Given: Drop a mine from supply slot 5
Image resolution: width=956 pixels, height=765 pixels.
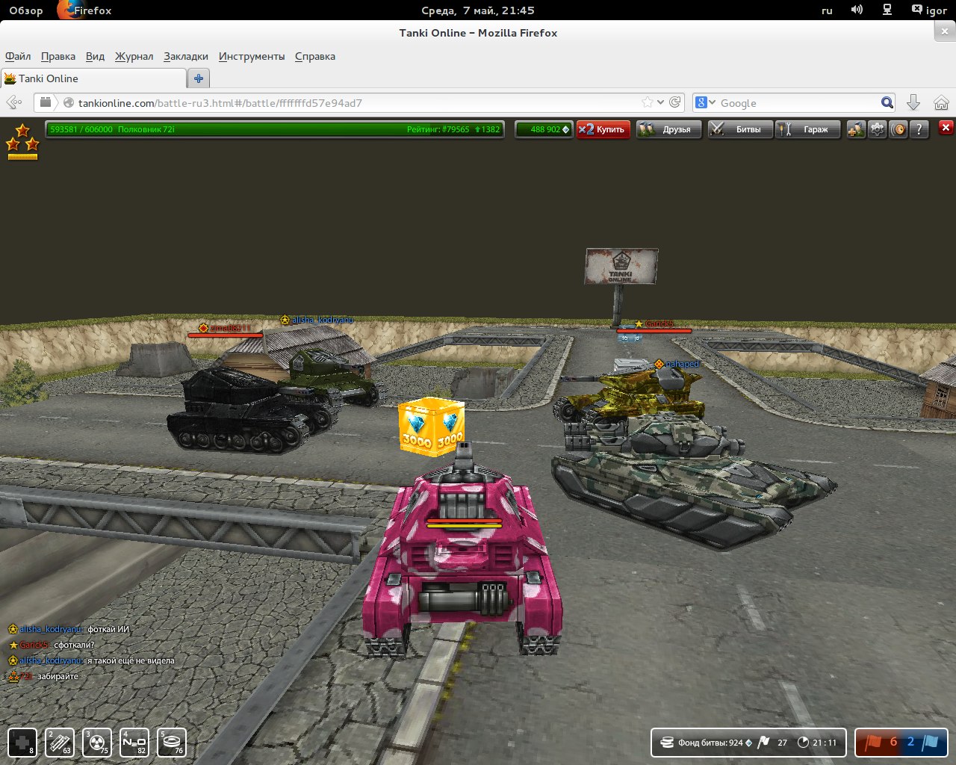Looking at the screenshot, I should 172,743.
